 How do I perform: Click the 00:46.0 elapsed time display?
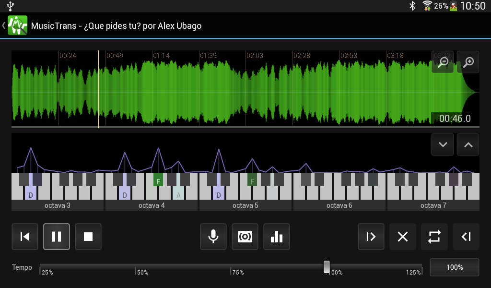(x=455, y=119)
